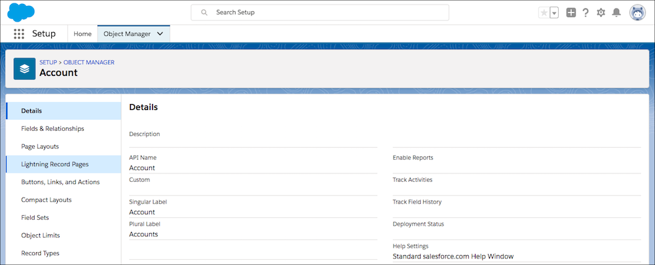The height and width of the screenshot is (265, 655).
Task: Select Details in the sidebar
Action: click(x=64, y=111)
